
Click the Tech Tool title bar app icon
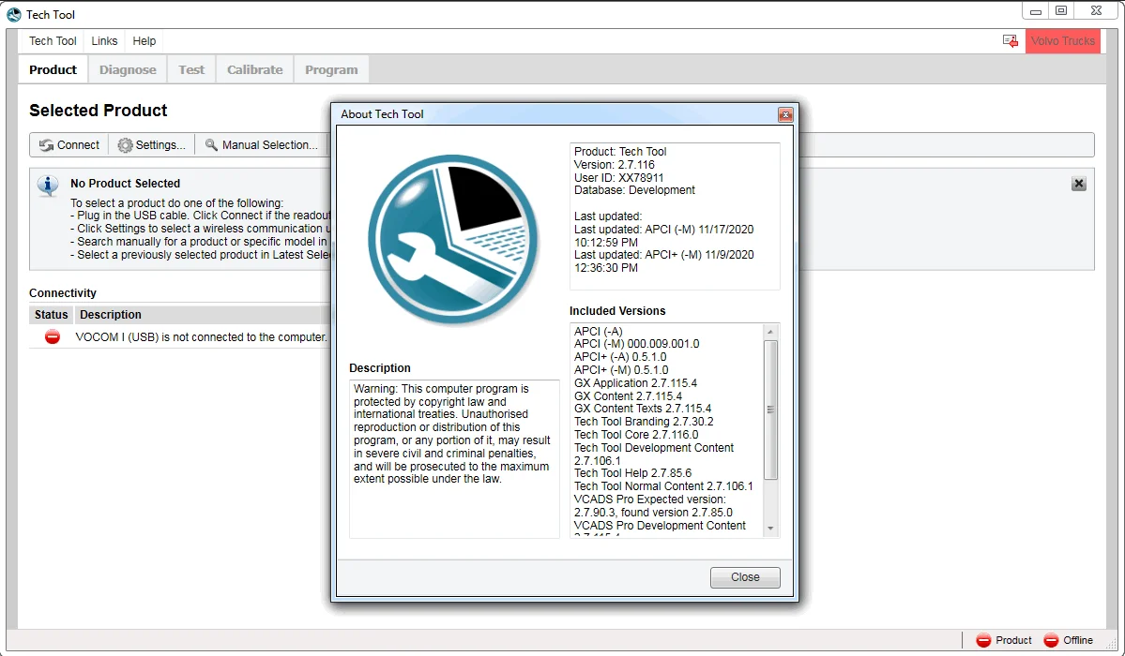pyautogui.click(x=14, y=14)
